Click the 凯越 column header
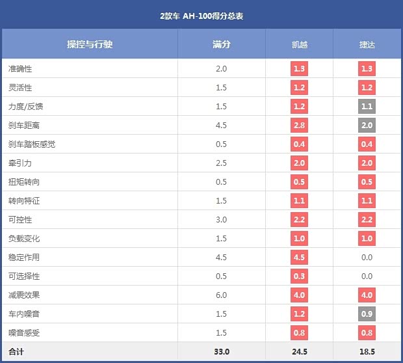 (x=299, y=44)
